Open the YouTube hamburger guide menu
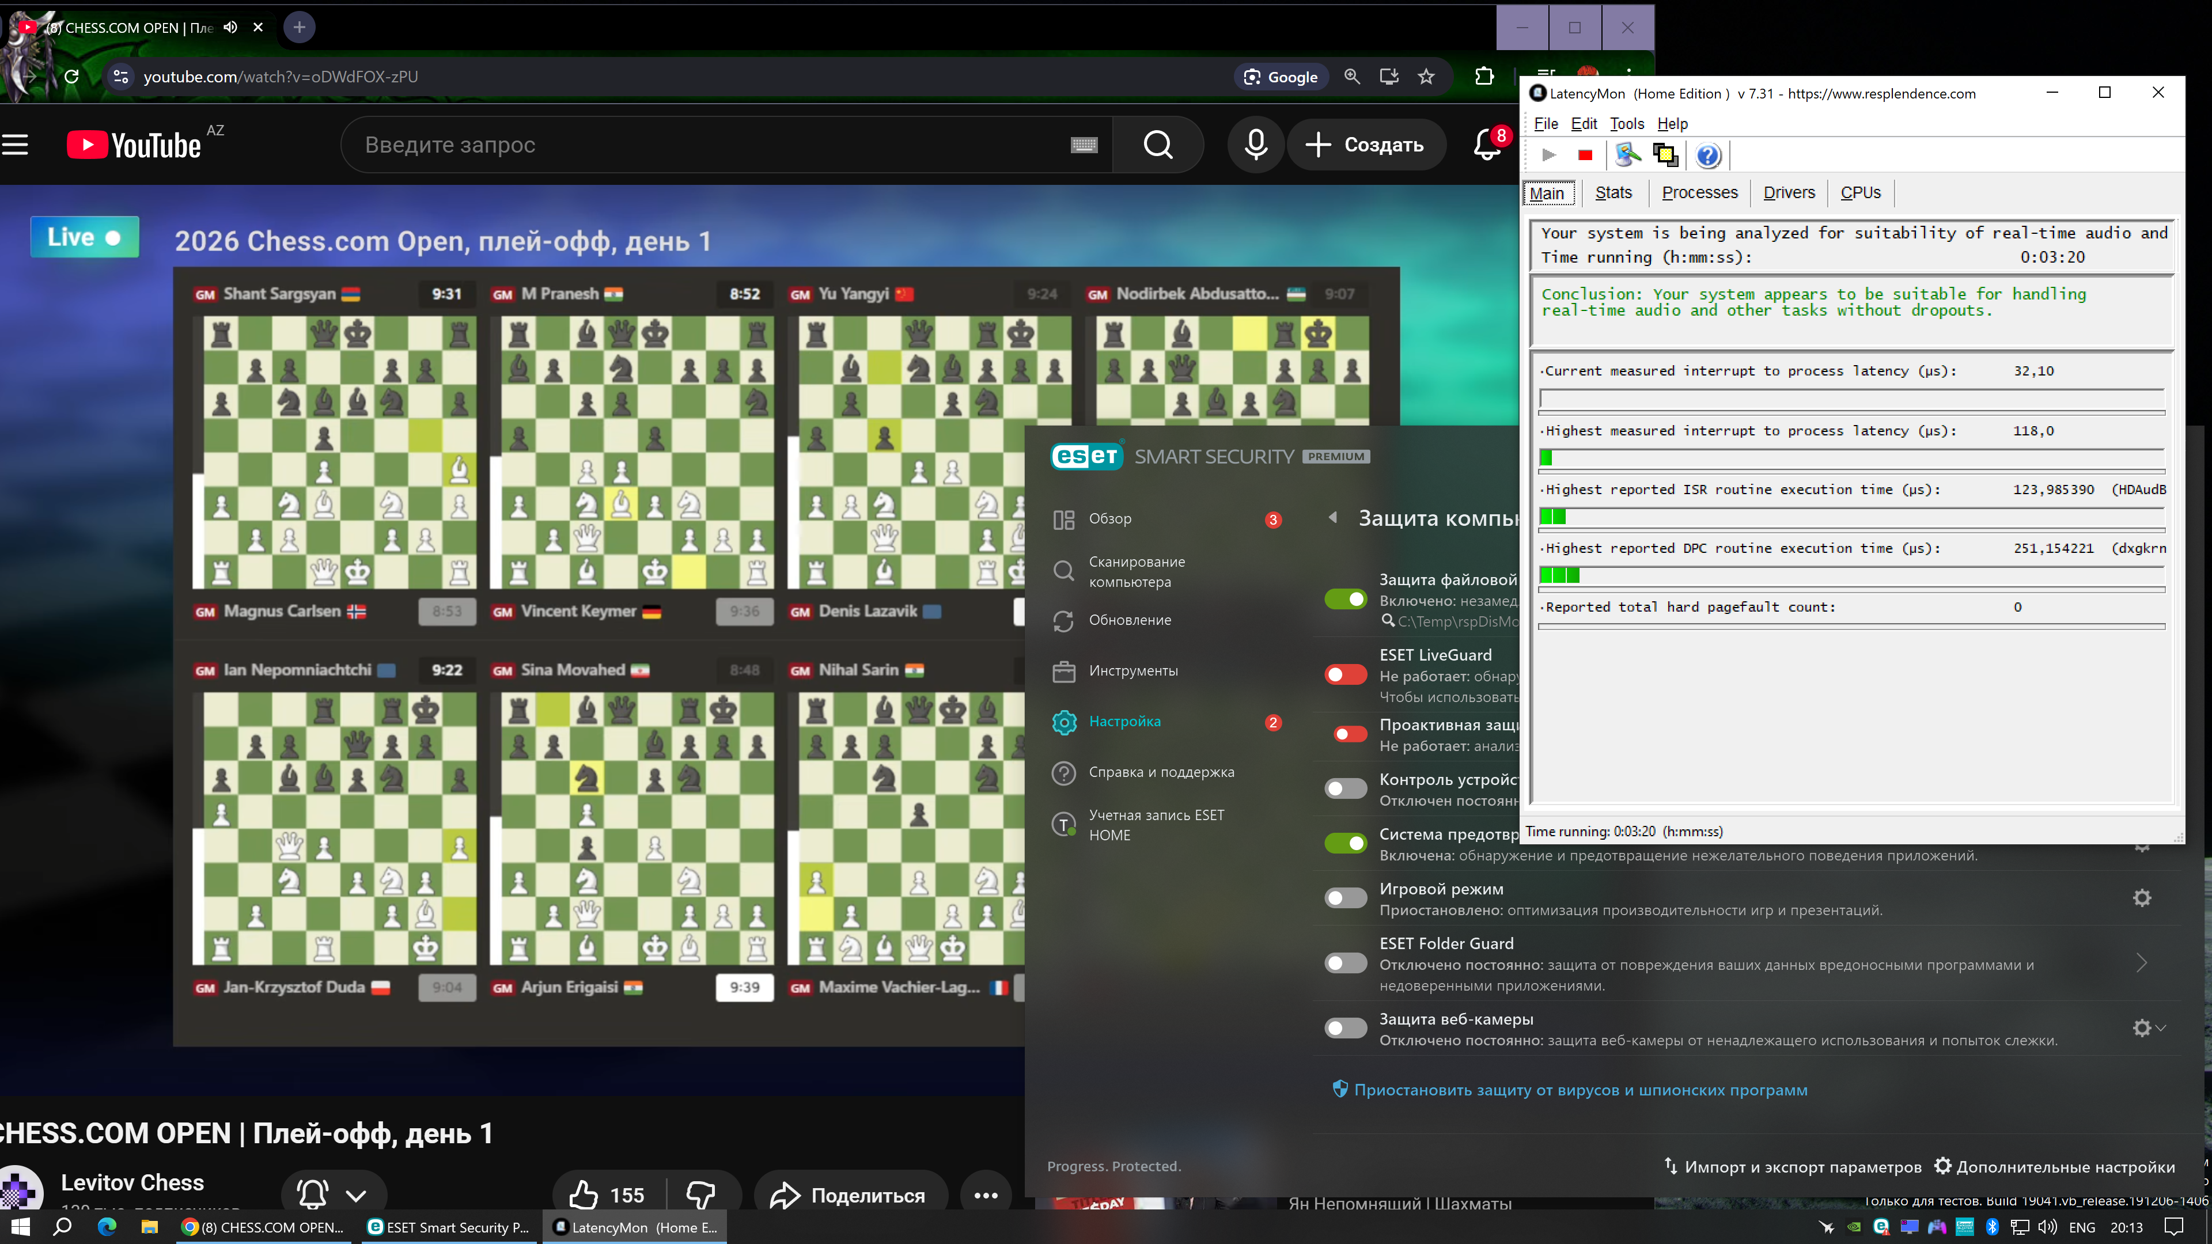2212x1244 pixels. click(16, 145)
